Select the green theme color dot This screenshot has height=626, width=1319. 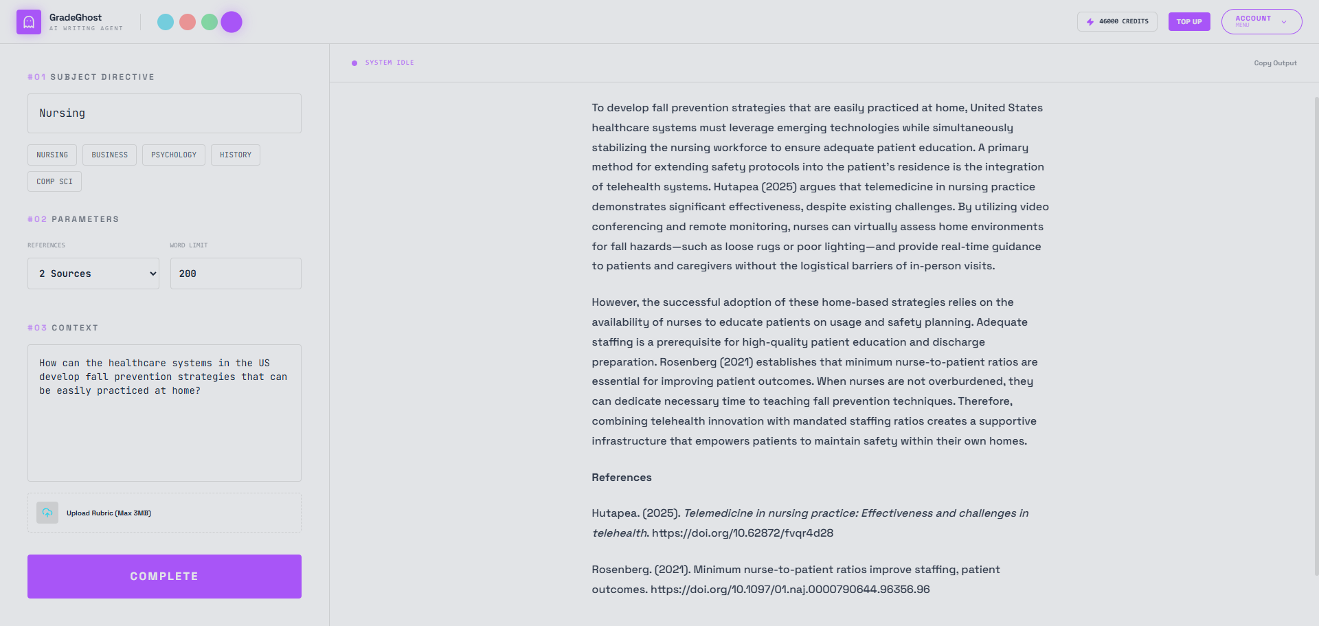(x=210, y=22)
